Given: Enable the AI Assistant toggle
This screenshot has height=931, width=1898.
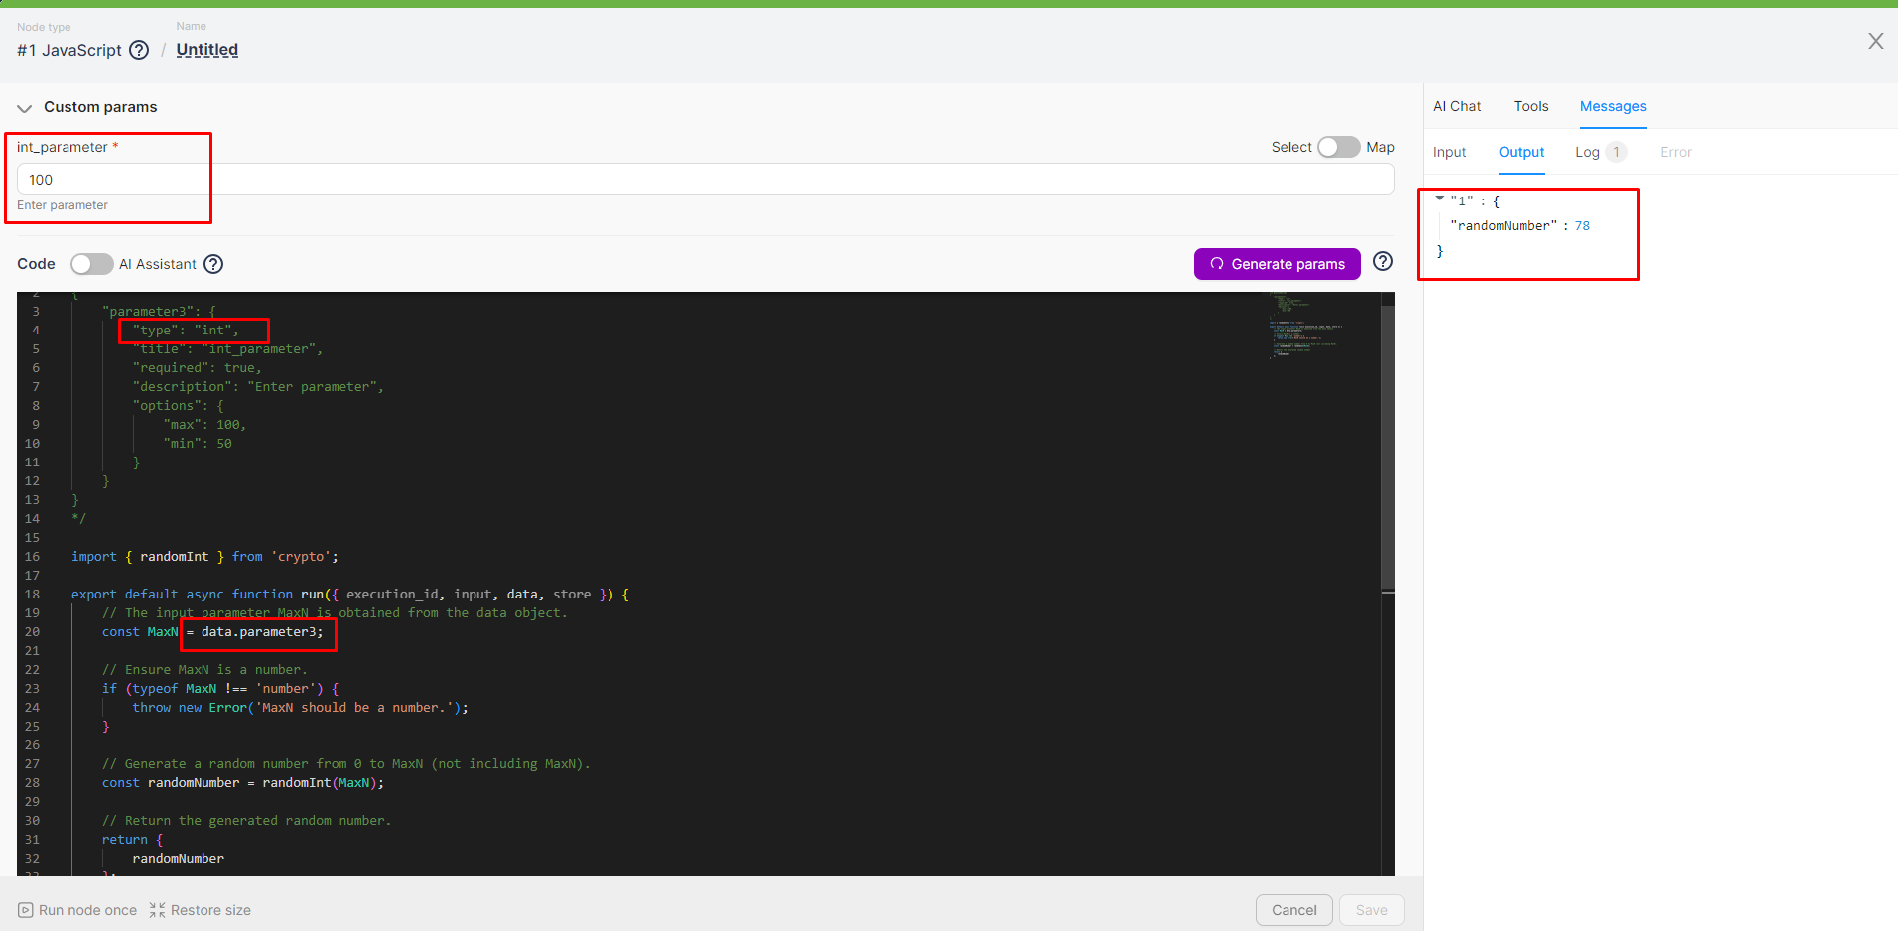Looking at the screenshot, I should tap(91, 264).
